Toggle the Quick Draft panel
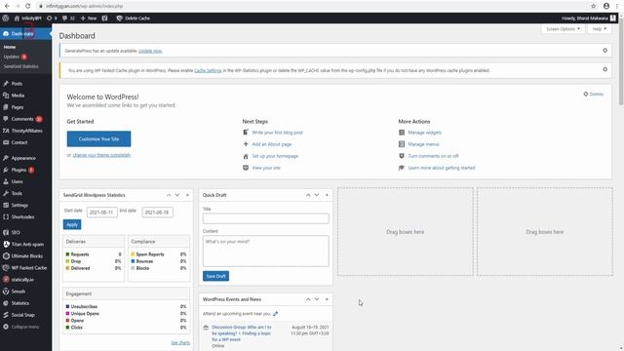 pos(327,195)
